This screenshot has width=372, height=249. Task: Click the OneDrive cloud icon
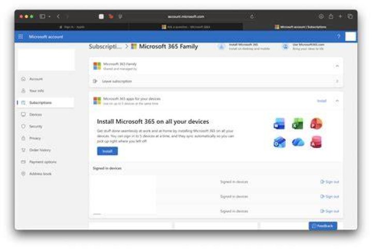coord(298,142)
